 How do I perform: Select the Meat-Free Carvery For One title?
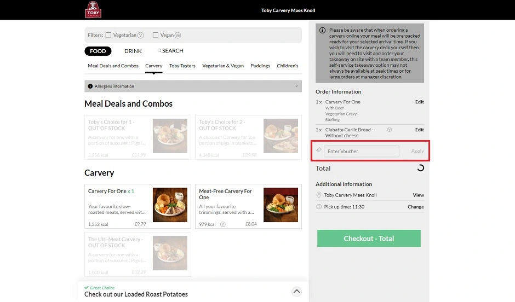click(x=225, y=194)
